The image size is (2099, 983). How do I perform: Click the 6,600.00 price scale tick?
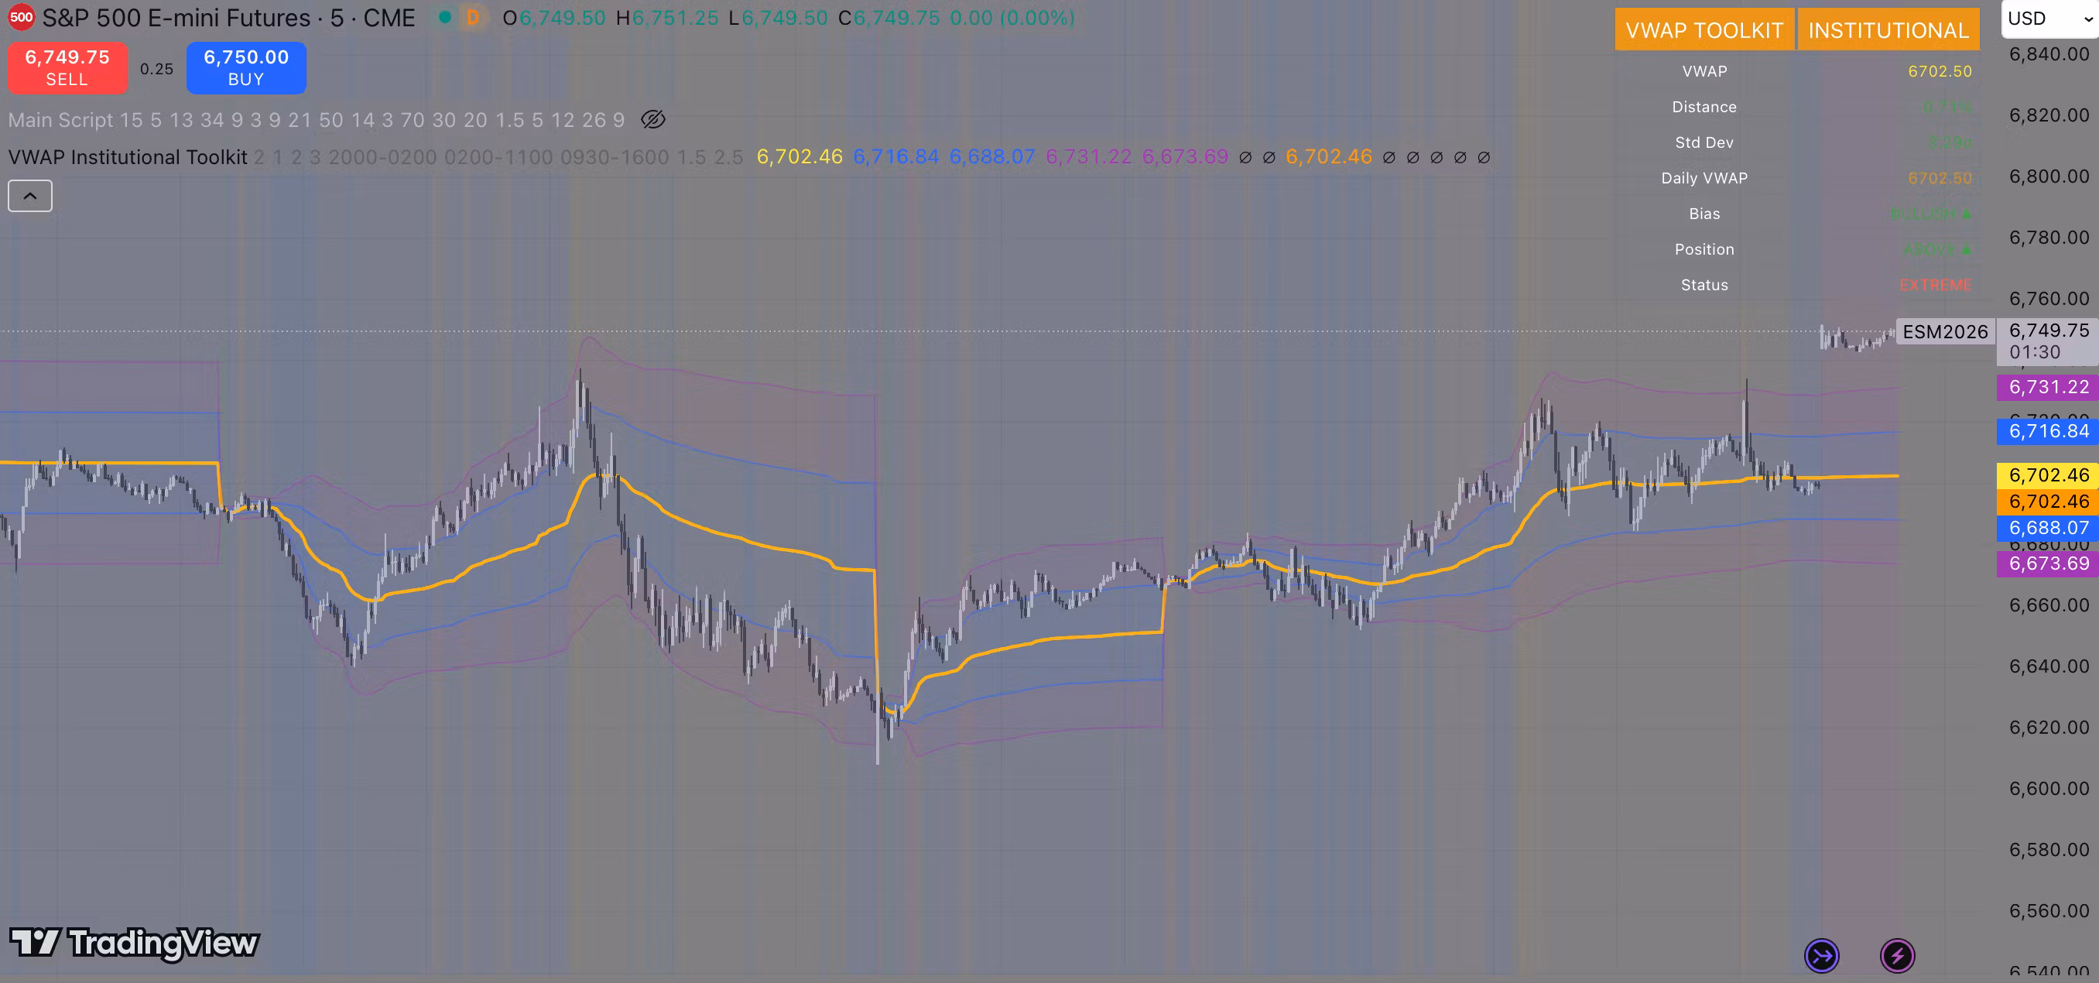pos(2049,788)
